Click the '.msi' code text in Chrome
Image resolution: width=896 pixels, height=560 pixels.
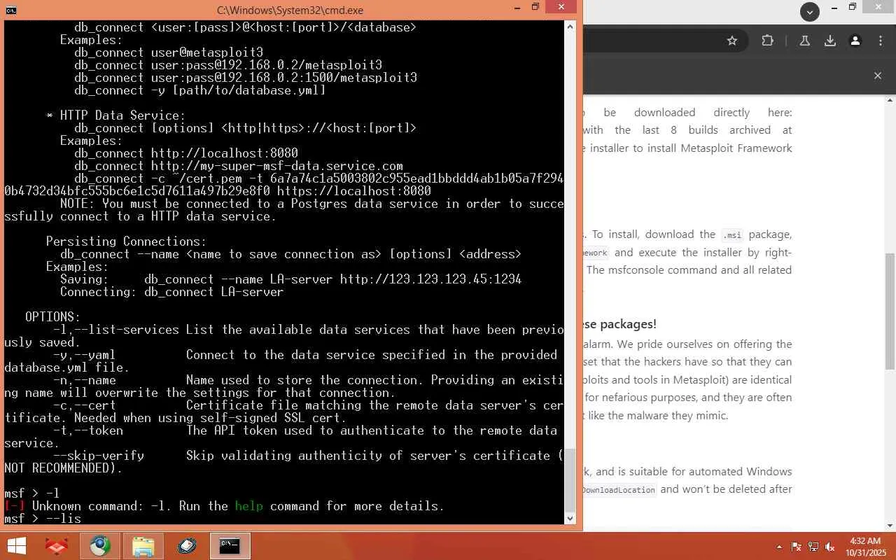732,235
